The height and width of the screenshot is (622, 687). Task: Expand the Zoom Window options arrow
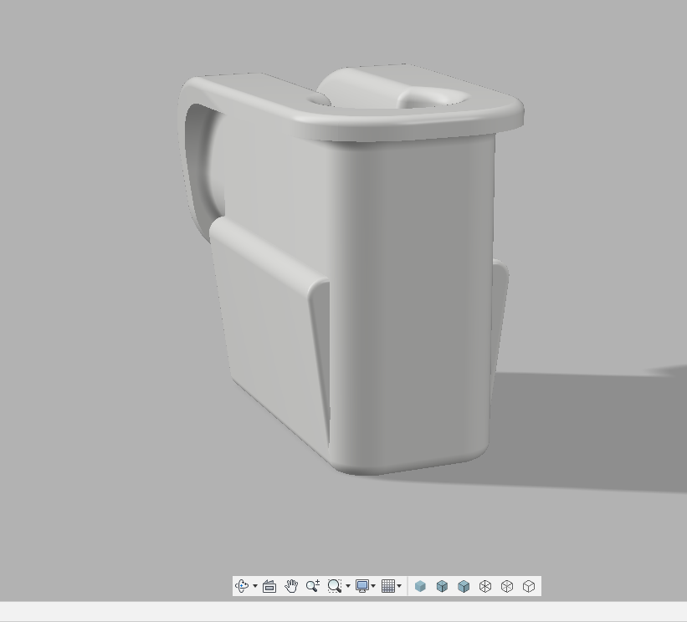(348, 586)
